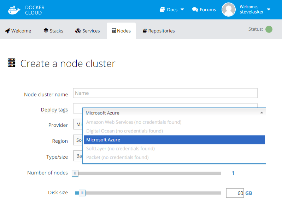The height and width of the screenshot is (202, 282).
Task: Click the node count value 1
Action: (x=233, y=173)
